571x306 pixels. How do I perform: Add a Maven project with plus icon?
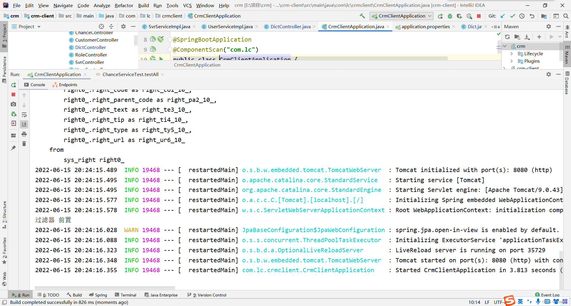click(539, 37)
